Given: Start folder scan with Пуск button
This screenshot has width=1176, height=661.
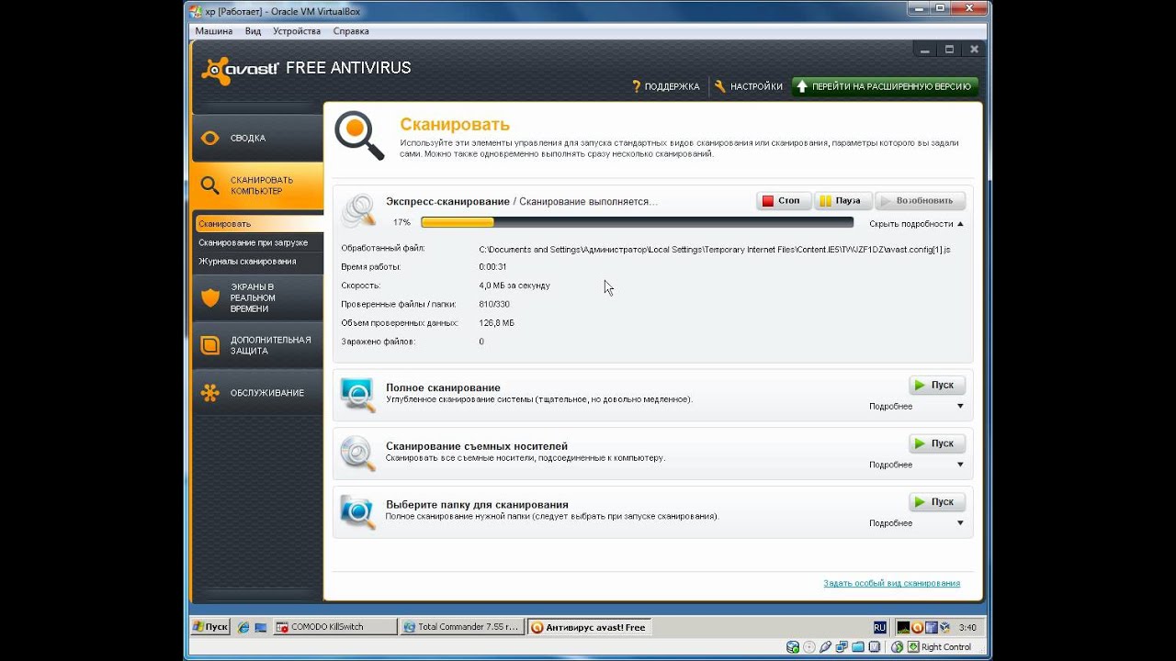Looking at the screenshot, I should [x=937, y=502].
